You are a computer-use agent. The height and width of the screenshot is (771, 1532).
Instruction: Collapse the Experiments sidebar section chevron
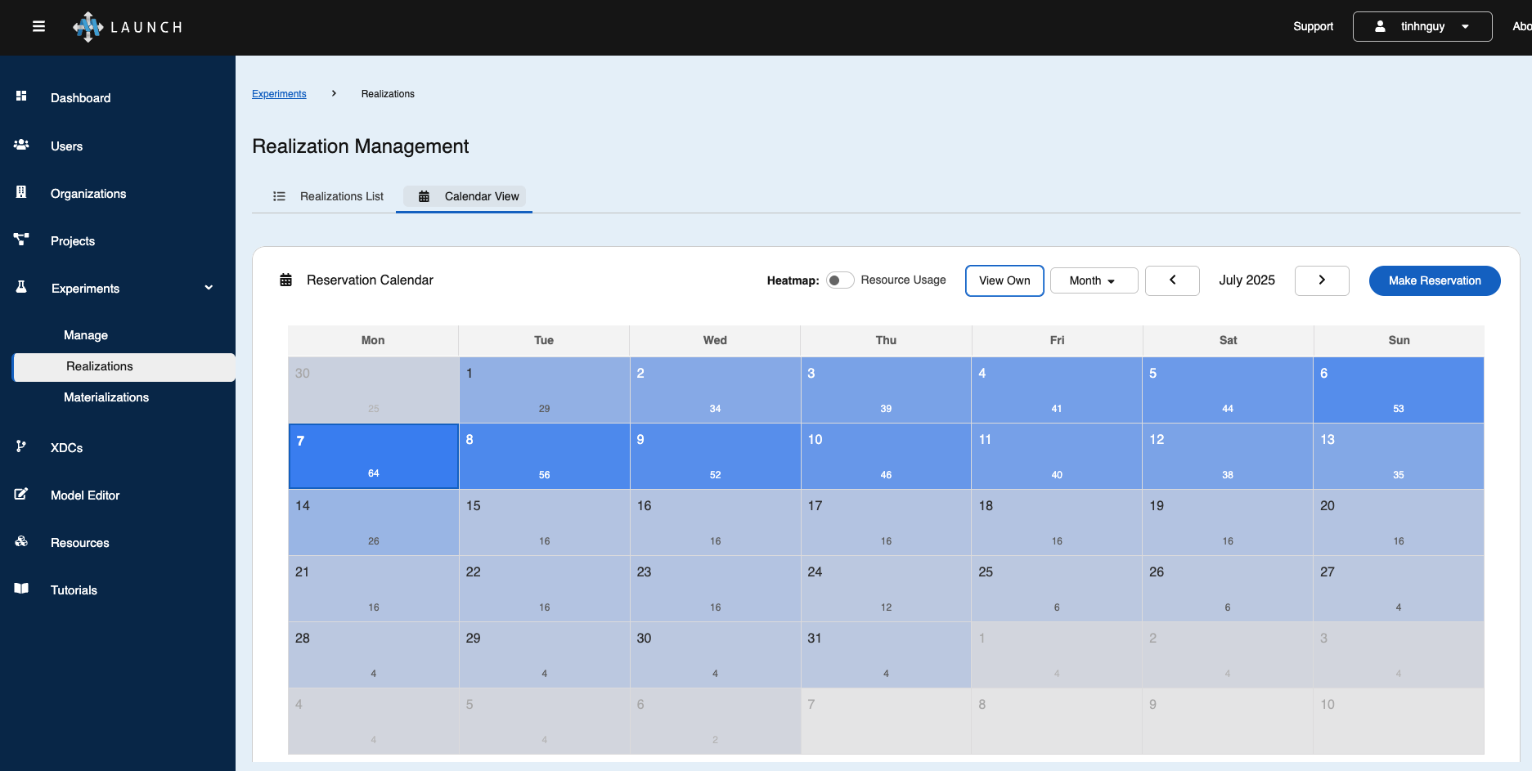(209, 288)
